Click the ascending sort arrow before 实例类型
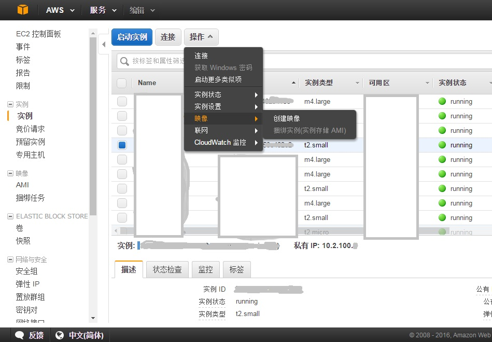Viewport: 492px width, 342px height. [293, 83]
